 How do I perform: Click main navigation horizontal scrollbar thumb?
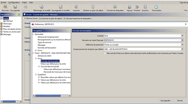point(9,102)
